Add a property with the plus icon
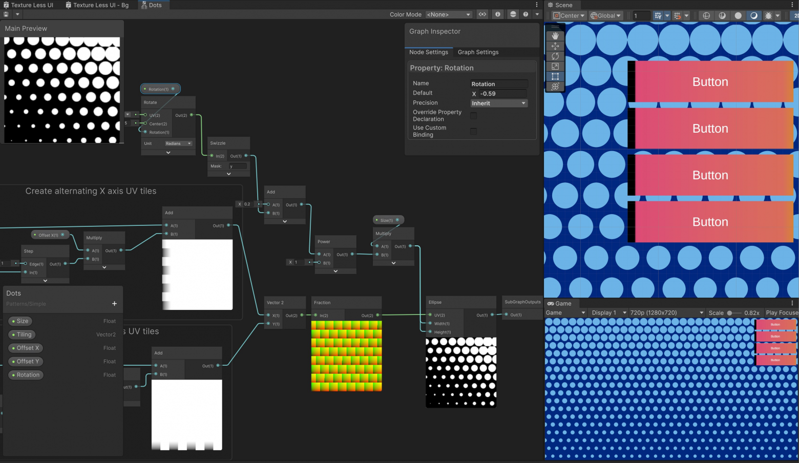The width and height of the screenshot is (799, 463). pyautogui.click(x=114, y=304)
